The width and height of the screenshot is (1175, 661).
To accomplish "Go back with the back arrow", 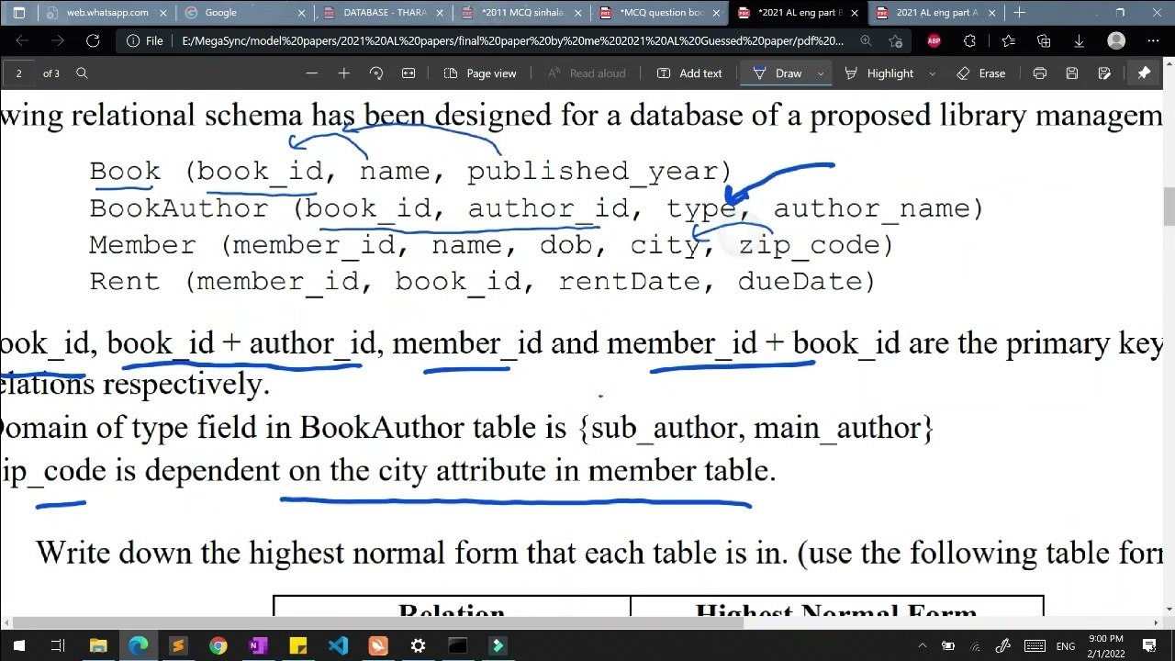I will pyautogui.click(x=22, y=41).
